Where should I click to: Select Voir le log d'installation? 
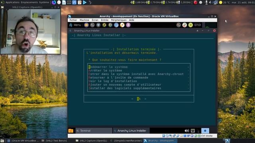(x=139, y=81)
